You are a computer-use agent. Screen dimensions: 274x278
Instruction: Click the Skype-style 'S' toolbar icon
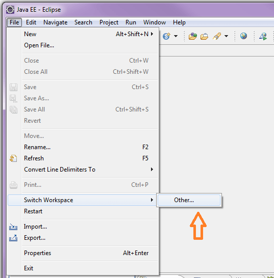(x=166, y=36)
